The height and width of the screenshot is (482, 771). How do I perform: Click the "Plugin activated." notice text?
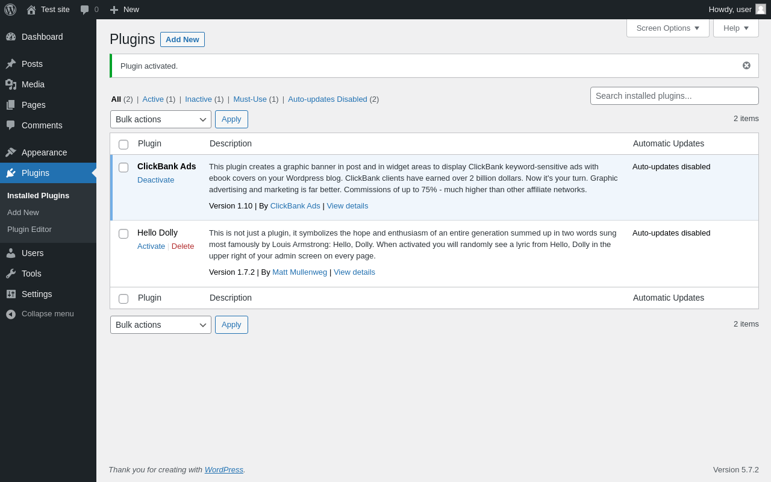(x=149, y=66)
